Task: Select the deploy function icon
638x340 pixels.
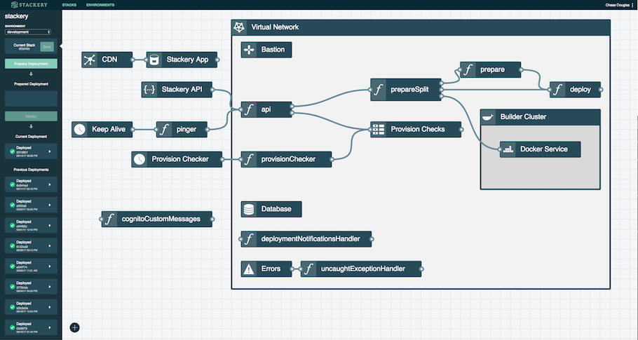Action: pyautogui.click(x=558, y=90)
